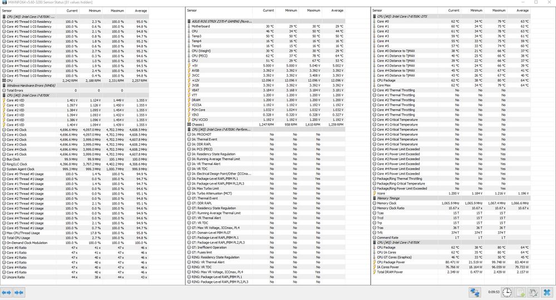The width and height of the screenshot is (556, 300).
Task: Click the expand columns double-arrow button
Action: pos(6,293)
